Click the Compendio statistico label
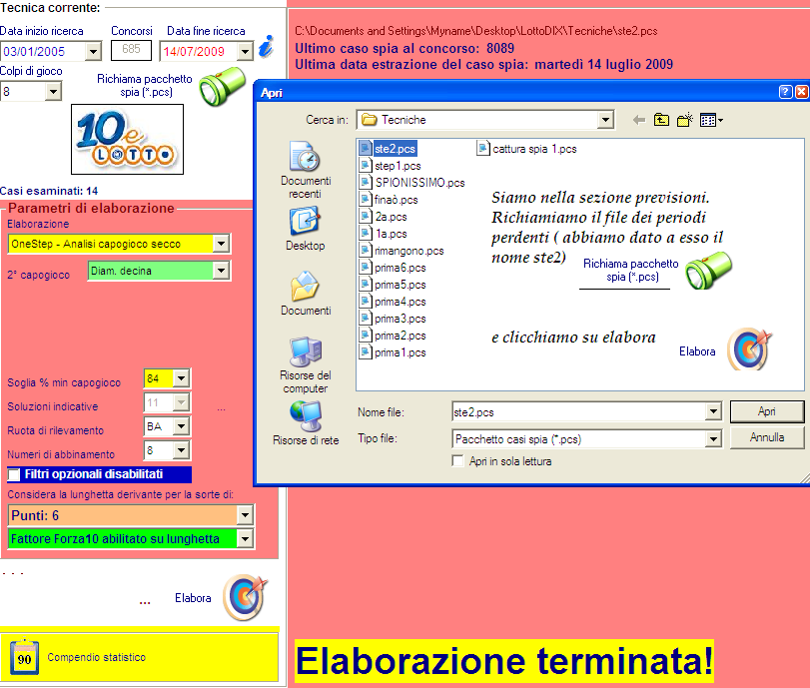This screenshot has height=688, width=810. 96,657
